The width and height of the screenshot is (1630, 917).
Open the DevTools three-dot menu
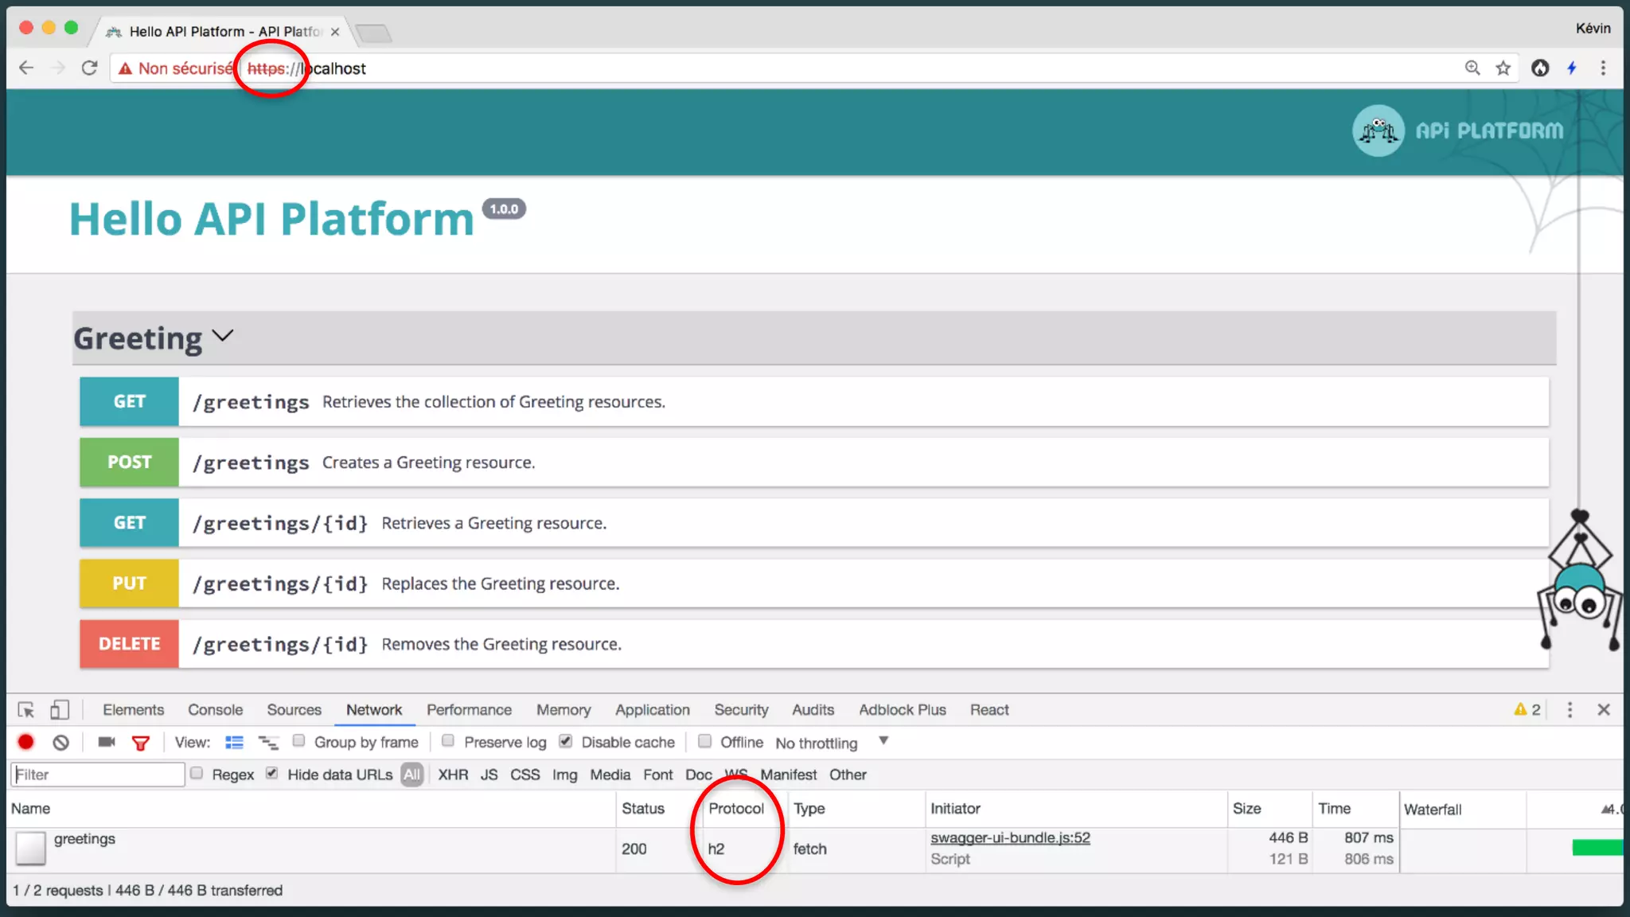tap(1570, 709)
